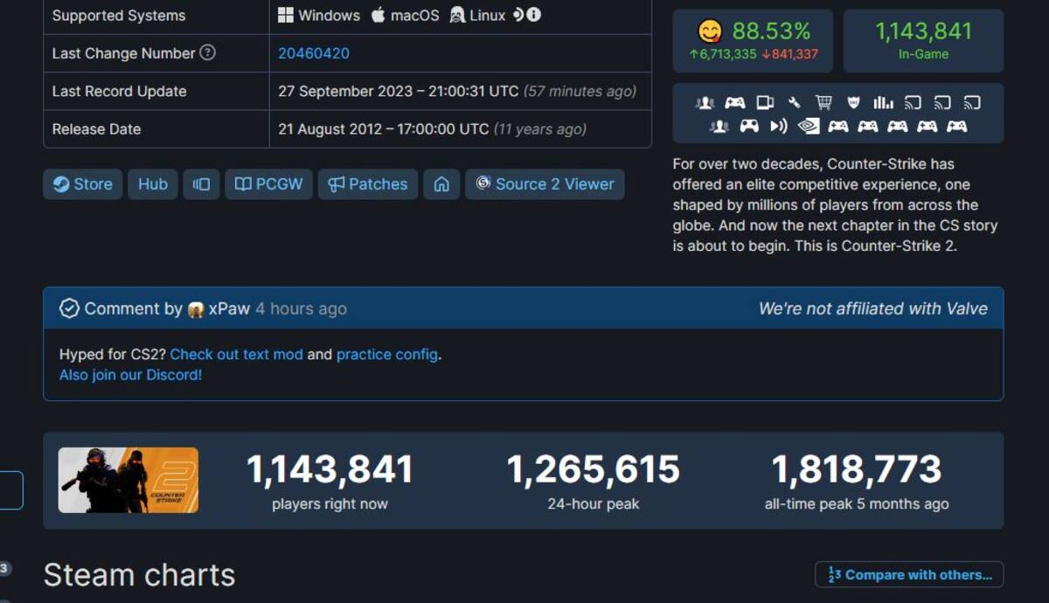Click the trading cards icon

point(765,103)
